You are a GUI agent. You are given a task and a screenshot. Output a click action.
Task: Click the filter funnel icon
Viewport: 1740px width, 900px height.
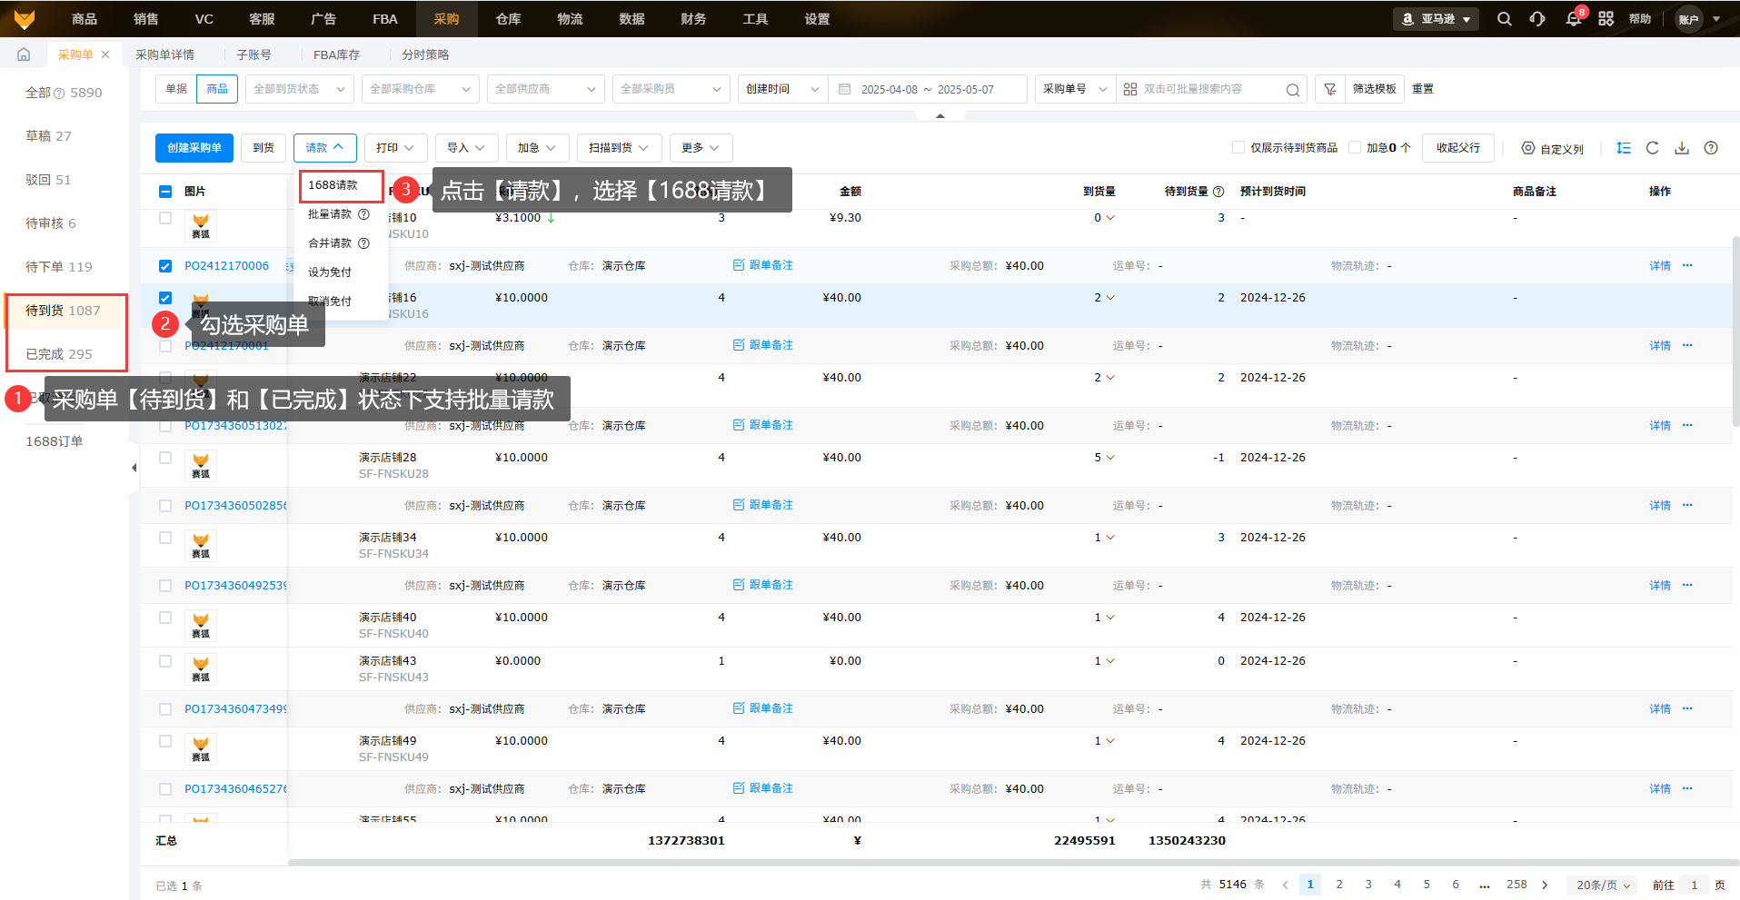point(1330,89)
